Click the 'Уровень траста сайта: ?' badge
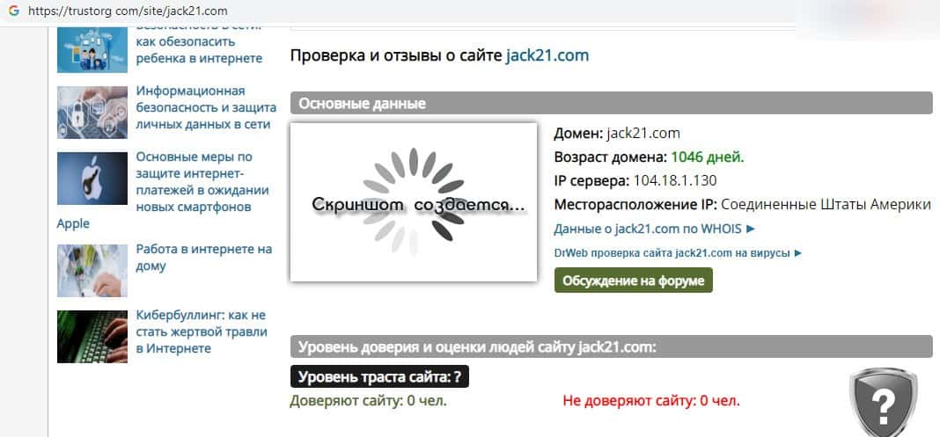The image size is (940, 437). coord(379,377)
